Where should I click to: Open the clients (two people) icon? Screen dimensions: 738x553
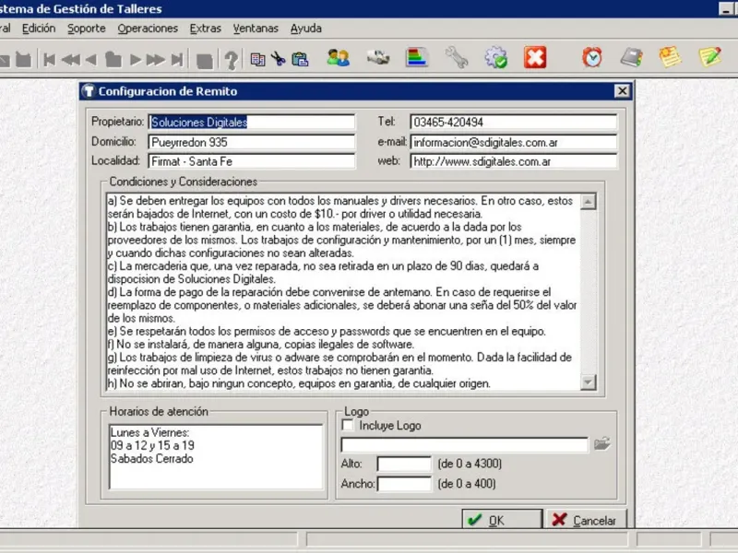(x=338, y=58)
